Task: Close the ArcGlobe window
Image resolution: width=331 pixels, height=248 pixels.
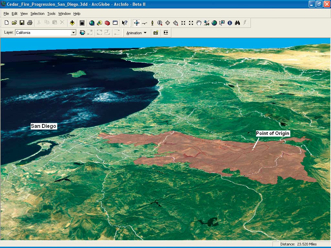Action: 326,4
